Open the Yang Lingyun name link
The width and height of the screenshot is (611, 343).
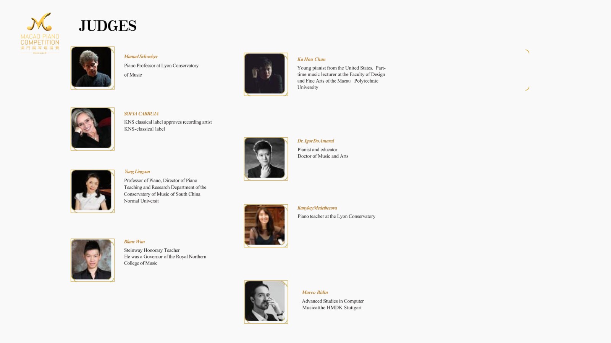[x=137, y=171]
